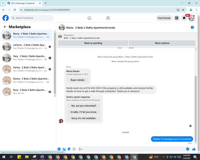
Task: Open Sticky Notes from the taskbar
Action: click(19, 157)
